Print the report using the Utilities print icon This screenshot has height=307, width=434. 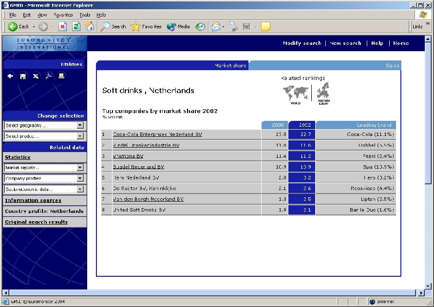(61, 76)
